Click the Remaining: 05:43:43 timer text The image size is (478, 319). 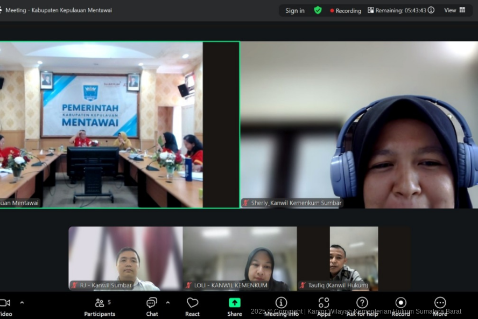pyautogui.click(x=400, y=10)
